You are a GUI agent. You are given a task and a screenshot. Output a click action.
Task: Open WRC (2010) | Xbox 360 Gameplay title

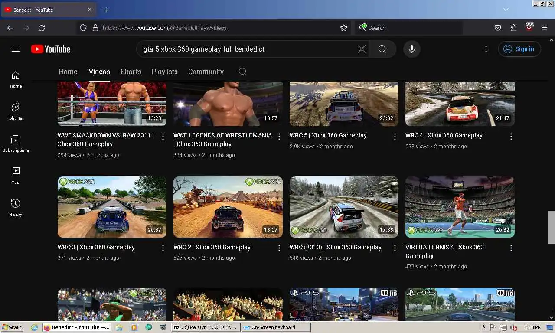click(336, 247)
